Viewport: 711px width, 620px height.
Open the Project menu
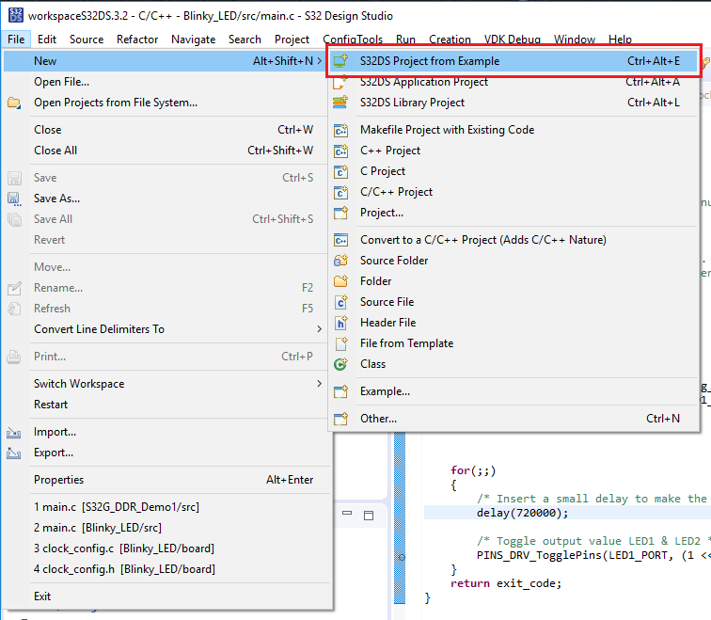click(x=292, y=40)
